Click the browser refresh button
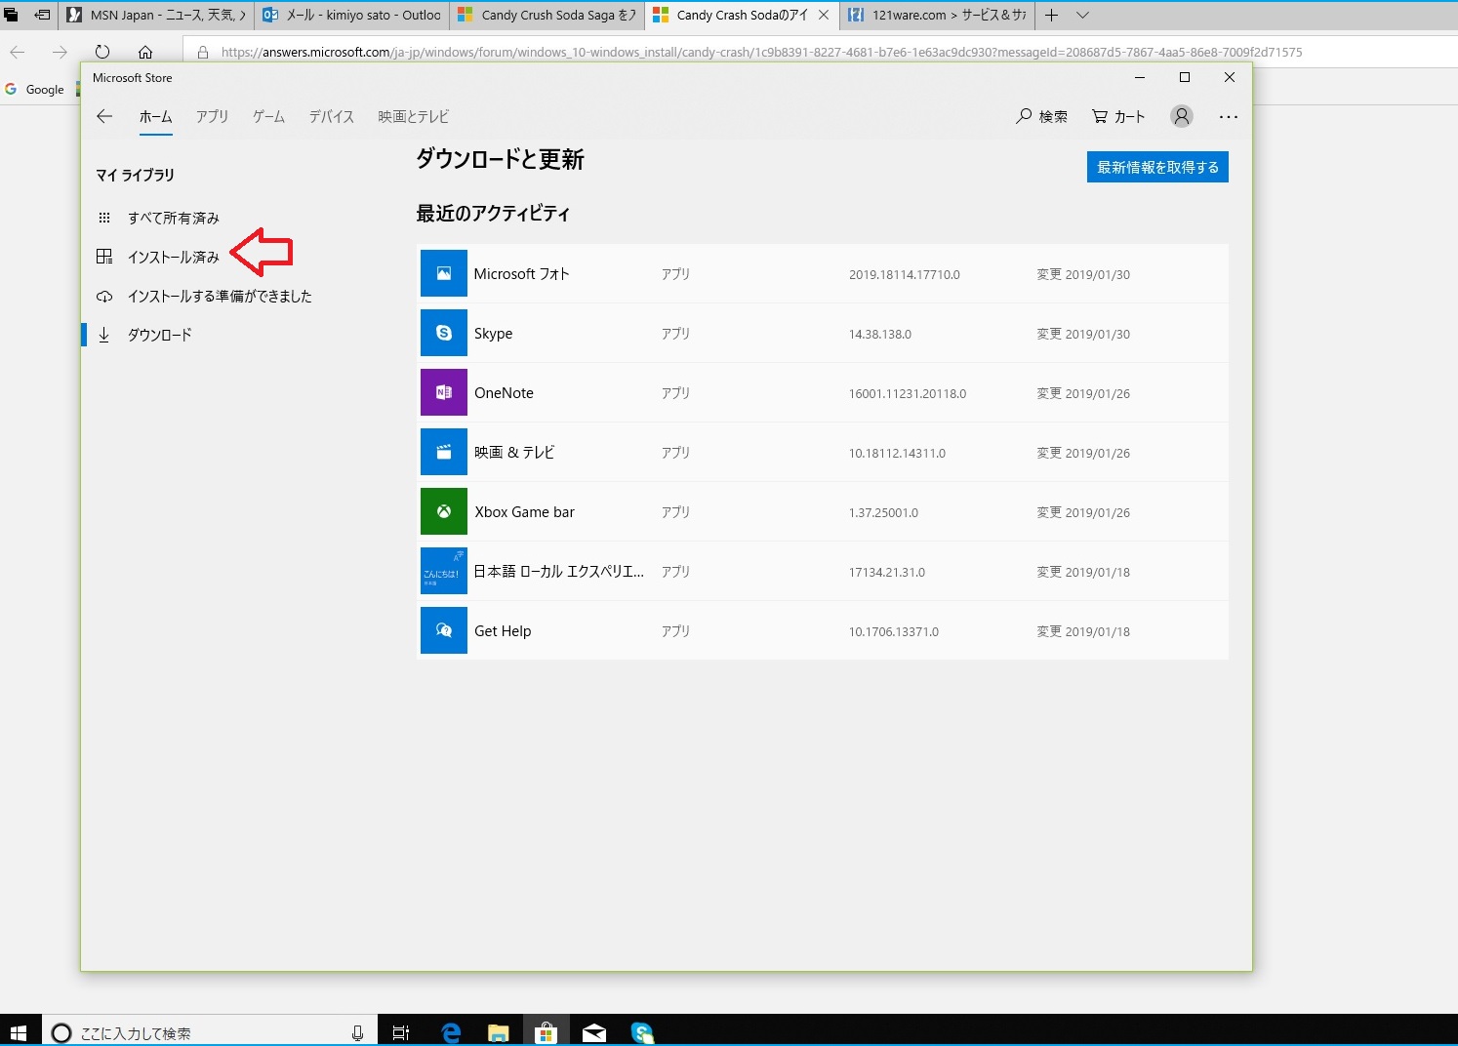Screen dimensions: 1458x1046 pyautogui.click(x=102, y=52)
